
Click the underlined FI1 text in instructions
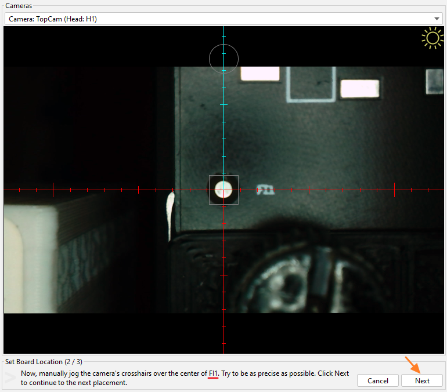point(214,373)
